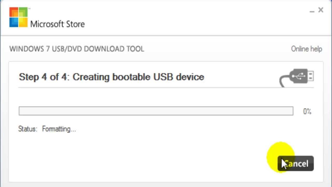Click the "Formatting..." status text
Viewport: 332px width, 187px height.
tap(59, 129)
